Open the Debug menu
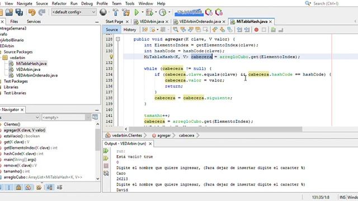This screenshot has width=358, height=201. click(x=87, y=3)
